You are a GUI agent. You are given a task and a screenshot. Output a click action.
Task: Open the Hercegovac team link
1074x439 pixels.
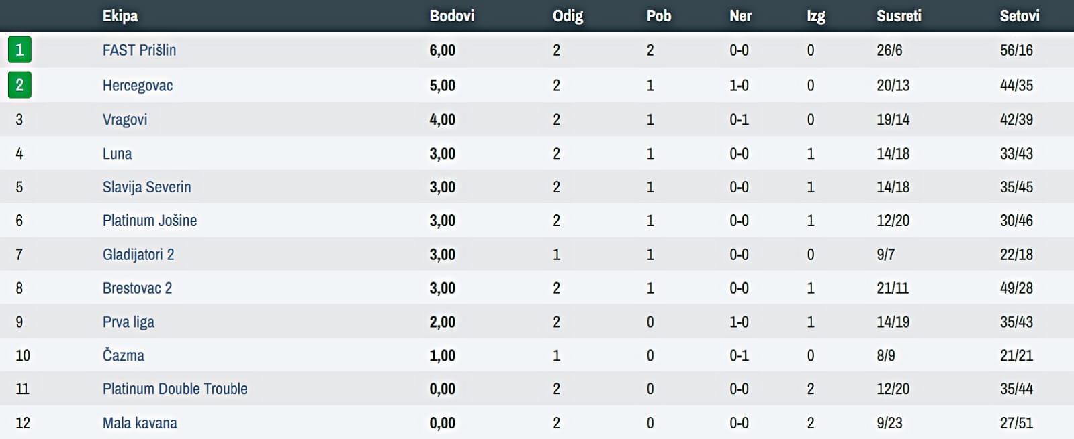[138, 86]
